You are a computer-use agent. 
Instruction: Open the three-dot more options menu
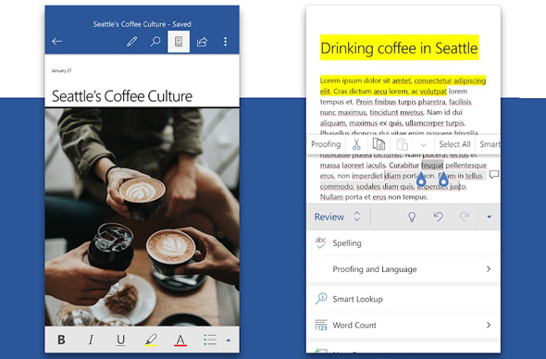point(225,42)
